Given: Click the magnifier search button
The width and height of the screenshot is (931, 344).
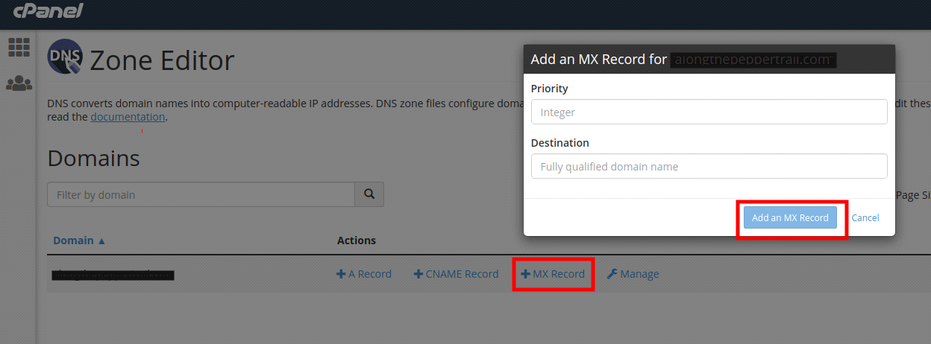Looking at the screenshot, I should pos(369,194).
